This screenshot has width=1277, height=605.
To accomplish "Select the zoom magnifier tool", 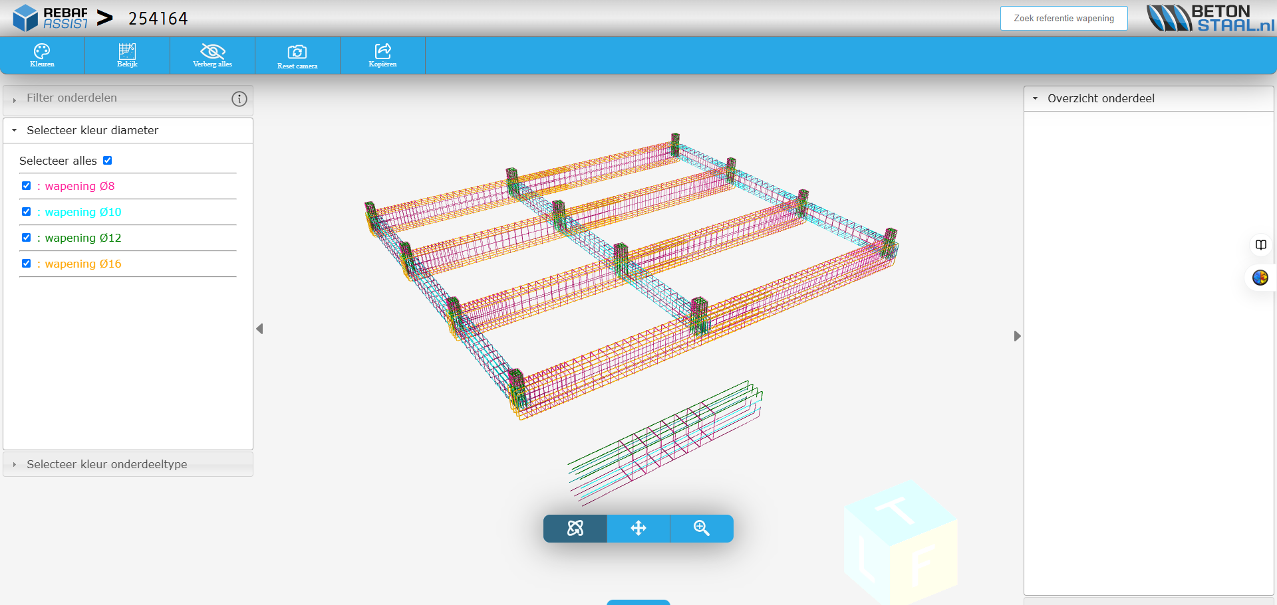I will coord(702,529).
